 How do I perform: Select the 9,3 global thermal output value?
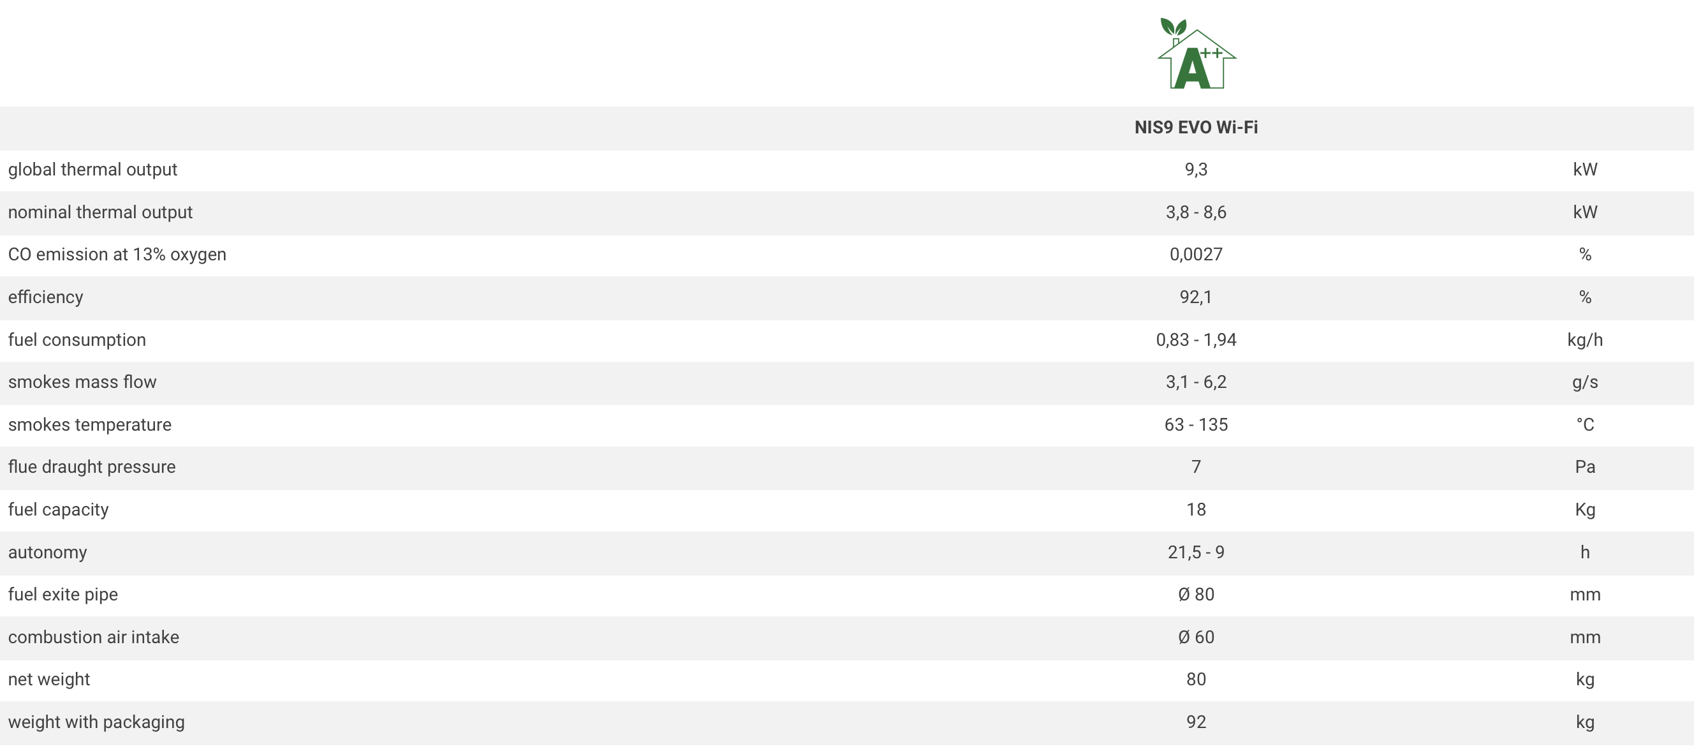[x=1195, y=170]
